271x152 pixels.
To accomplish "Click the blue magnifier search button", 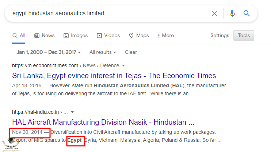I will (x=247, y=13).
